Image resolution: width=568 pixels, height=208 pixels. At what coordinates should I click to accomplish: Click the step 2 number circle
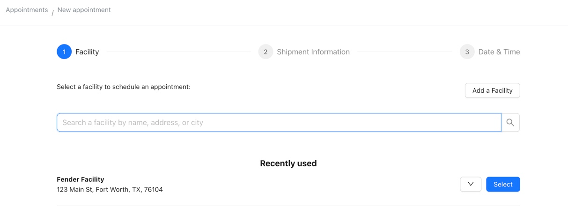pos(266,52)
